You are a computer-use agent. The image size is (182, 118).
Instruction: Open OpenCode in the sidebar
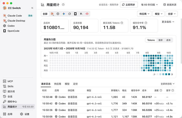(x=18, y=31)
